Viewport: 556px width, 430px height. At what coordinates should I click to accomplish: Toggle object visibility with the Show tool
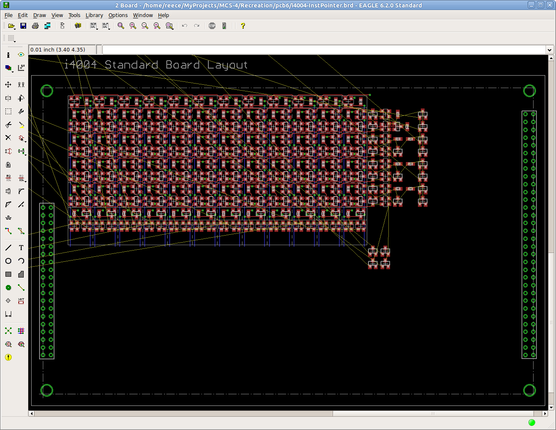tap(21, 55)
